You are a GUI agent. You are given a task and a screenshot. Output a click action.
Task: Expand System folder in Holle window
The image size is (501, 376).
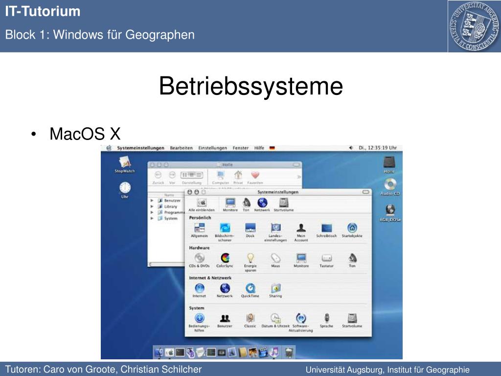click(152, 218)
